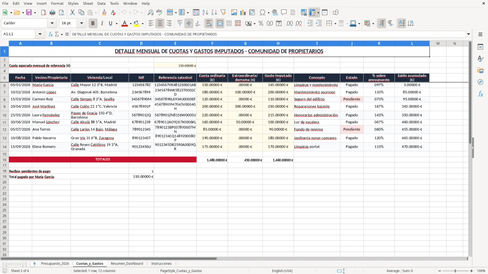Increase indent
The height and width of the screenshot is (274, 488).
click(310, 24)
